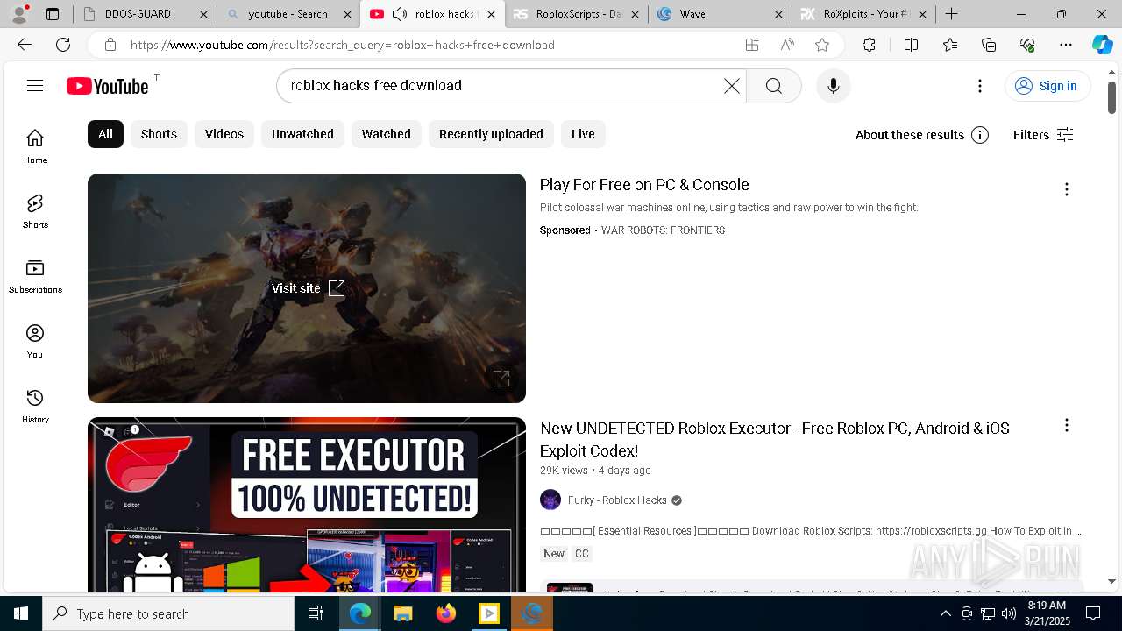Open more options for War Robots ad

pyautogui.click(x=1066, y=189)
